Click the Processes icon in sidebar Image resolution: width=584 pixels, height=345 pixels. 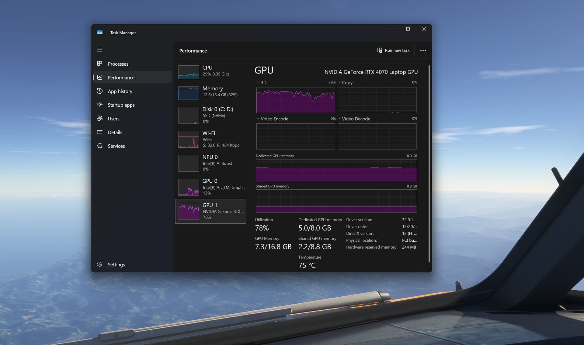pos(99,64)
